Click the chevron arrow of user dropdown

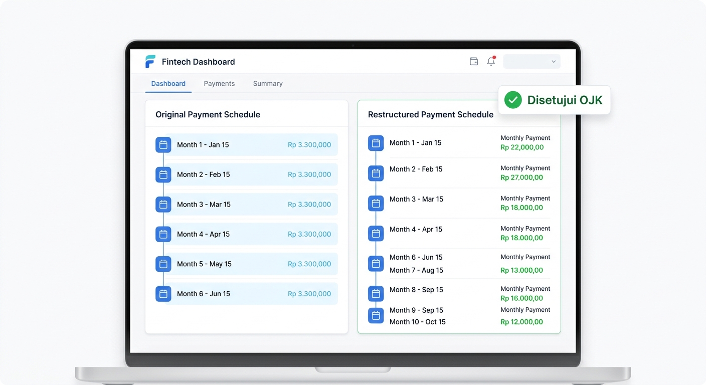click(554, 62)
